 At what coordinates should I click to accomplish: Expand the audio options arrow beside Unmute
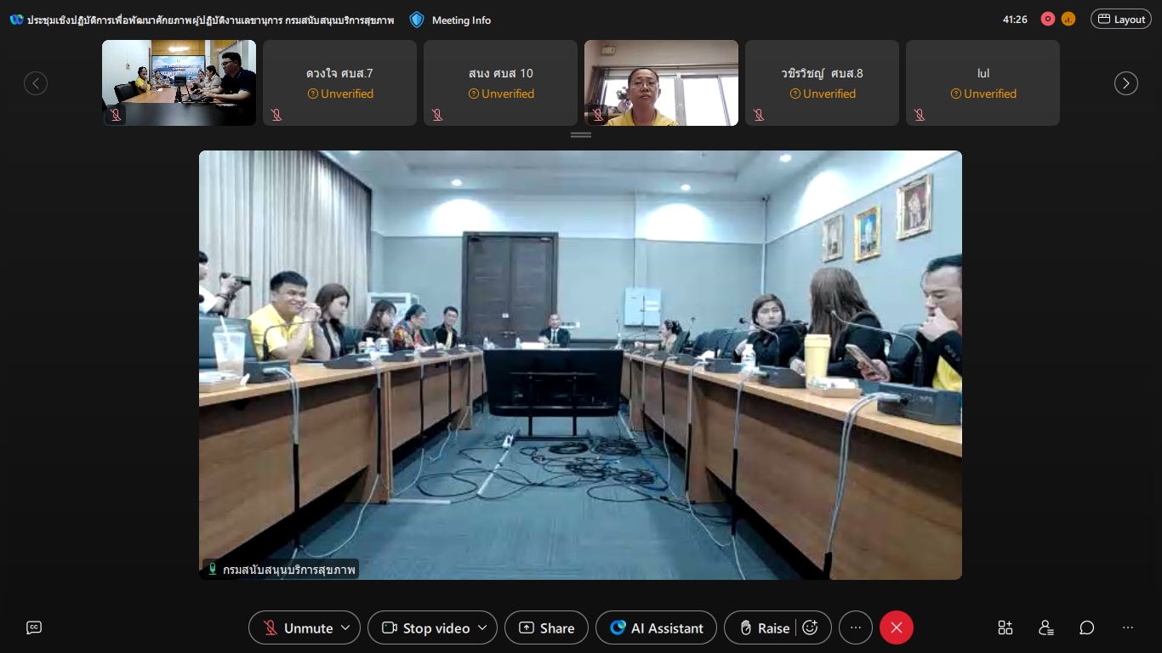(345, 627)
